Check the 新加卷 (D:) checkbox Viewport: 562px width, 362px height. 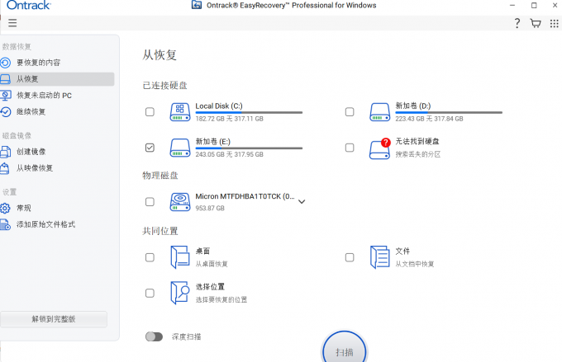coord(350,112)
